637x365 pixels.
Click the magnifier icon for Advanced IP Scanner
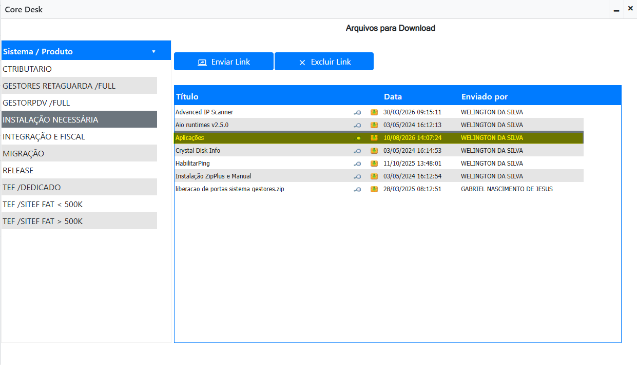(x=358, y=112)
